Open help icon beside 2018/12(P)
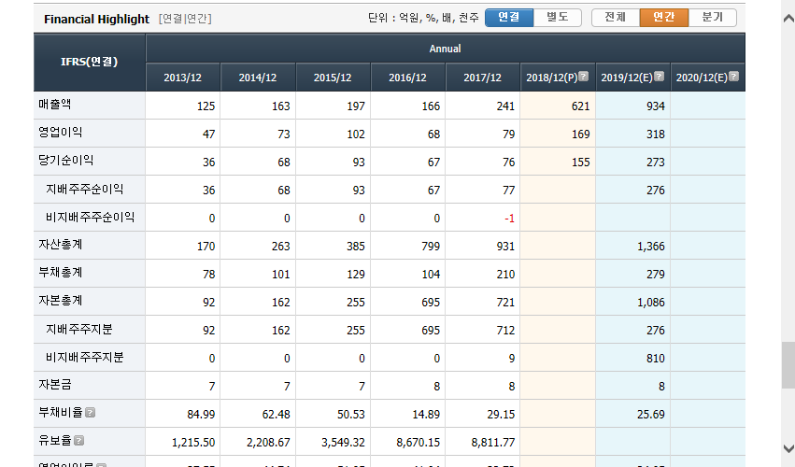This screenshot has height=467, width=795. (x=584, y=77)
